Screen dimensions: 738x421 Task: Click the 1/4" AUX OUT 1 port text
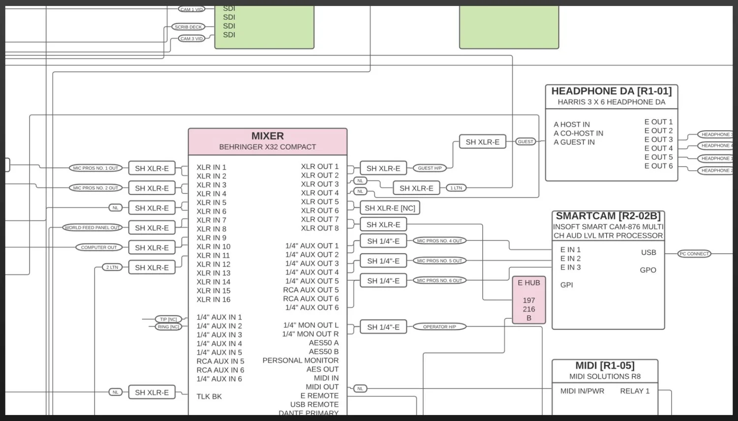(312, 246)
